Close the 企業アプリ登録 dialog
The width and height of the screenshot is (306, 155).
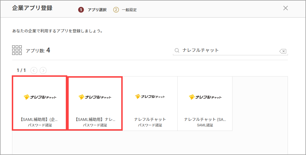click(286, 8)
